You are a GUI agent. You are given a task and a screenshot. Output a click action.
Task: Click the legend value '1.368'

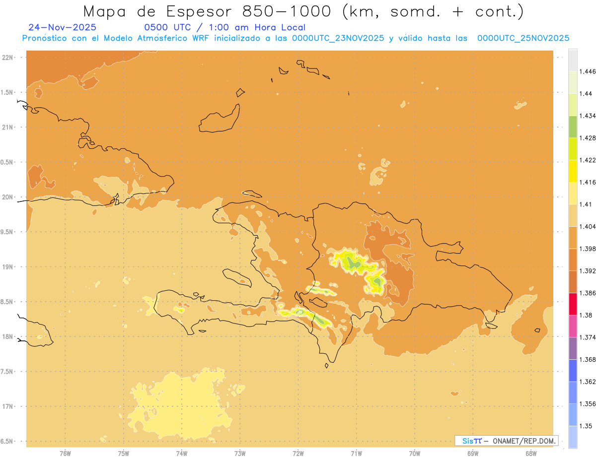pos(588,360)
